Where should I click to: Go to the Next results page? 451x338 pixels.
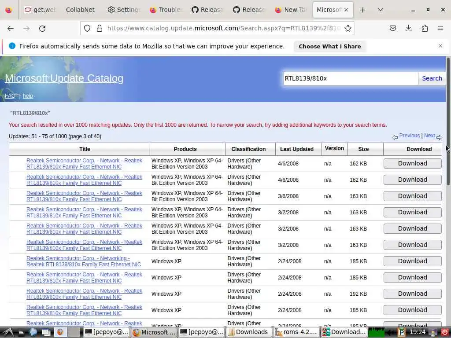click(x=429, y=136)
